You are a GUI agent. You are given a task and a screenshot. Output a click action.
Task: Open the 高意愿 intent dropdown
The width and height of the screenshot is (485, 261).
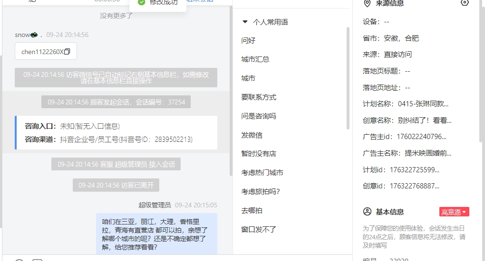(454, 212)
